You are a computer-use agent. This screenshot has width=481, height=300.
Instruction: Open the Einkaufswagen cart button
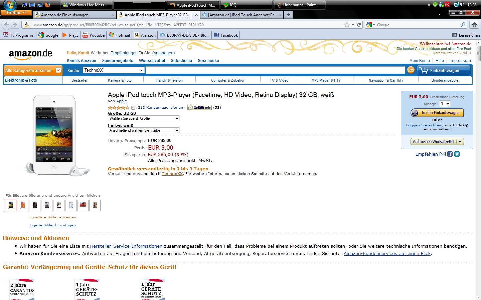444,70
